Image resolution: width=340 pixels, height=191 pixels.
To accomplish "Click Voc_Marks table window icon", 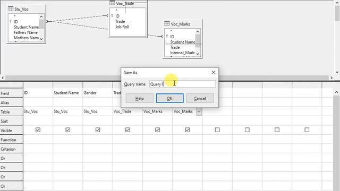I will click(x=167, y=23).
